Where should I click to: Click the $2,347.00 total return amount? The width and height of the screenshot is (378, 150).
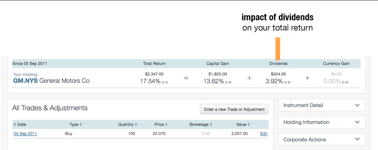click(154, 74)
